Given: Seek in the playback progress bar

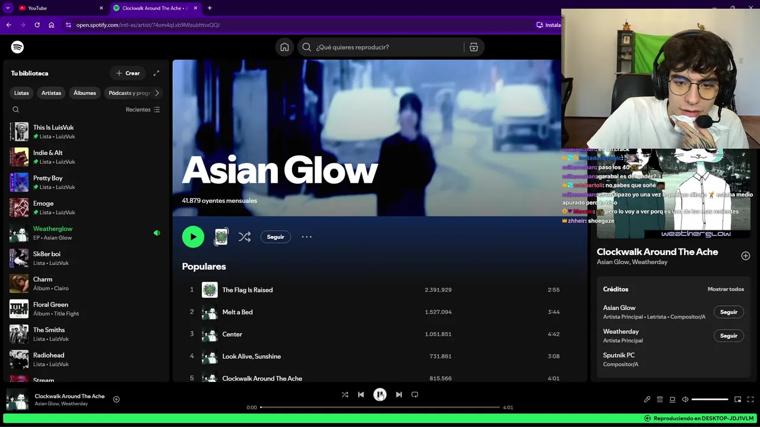Looking at the screenshot, I should pyautogui.click(x=380, y=407).
